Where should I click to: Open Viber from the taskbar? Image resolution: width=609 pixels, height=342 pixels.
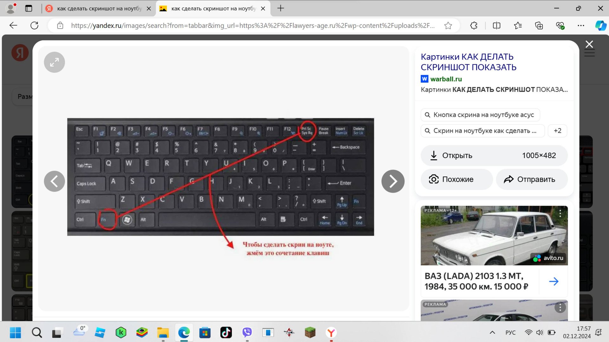pos(247,332)
